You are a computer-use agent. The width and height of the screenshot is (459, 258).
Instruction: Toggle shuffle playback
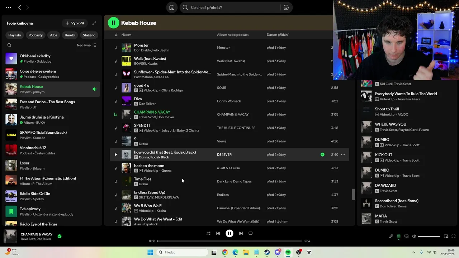[208, 233]
